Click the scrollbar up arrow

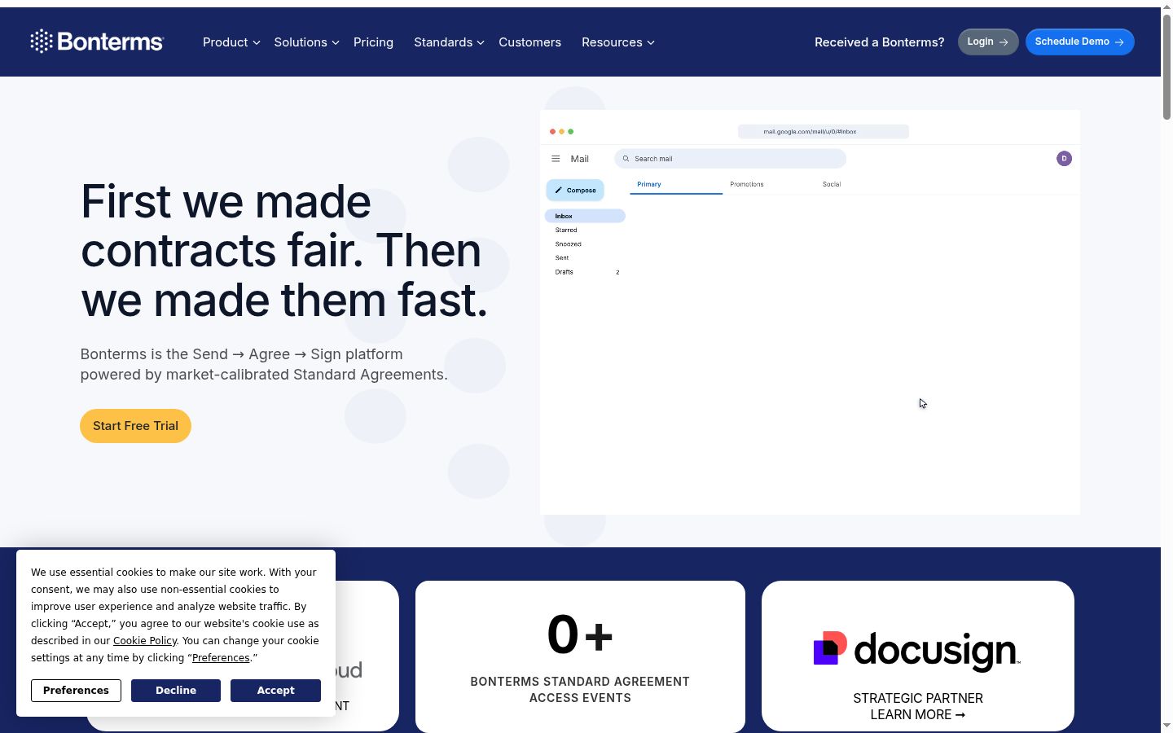(x=1166, y=7)
